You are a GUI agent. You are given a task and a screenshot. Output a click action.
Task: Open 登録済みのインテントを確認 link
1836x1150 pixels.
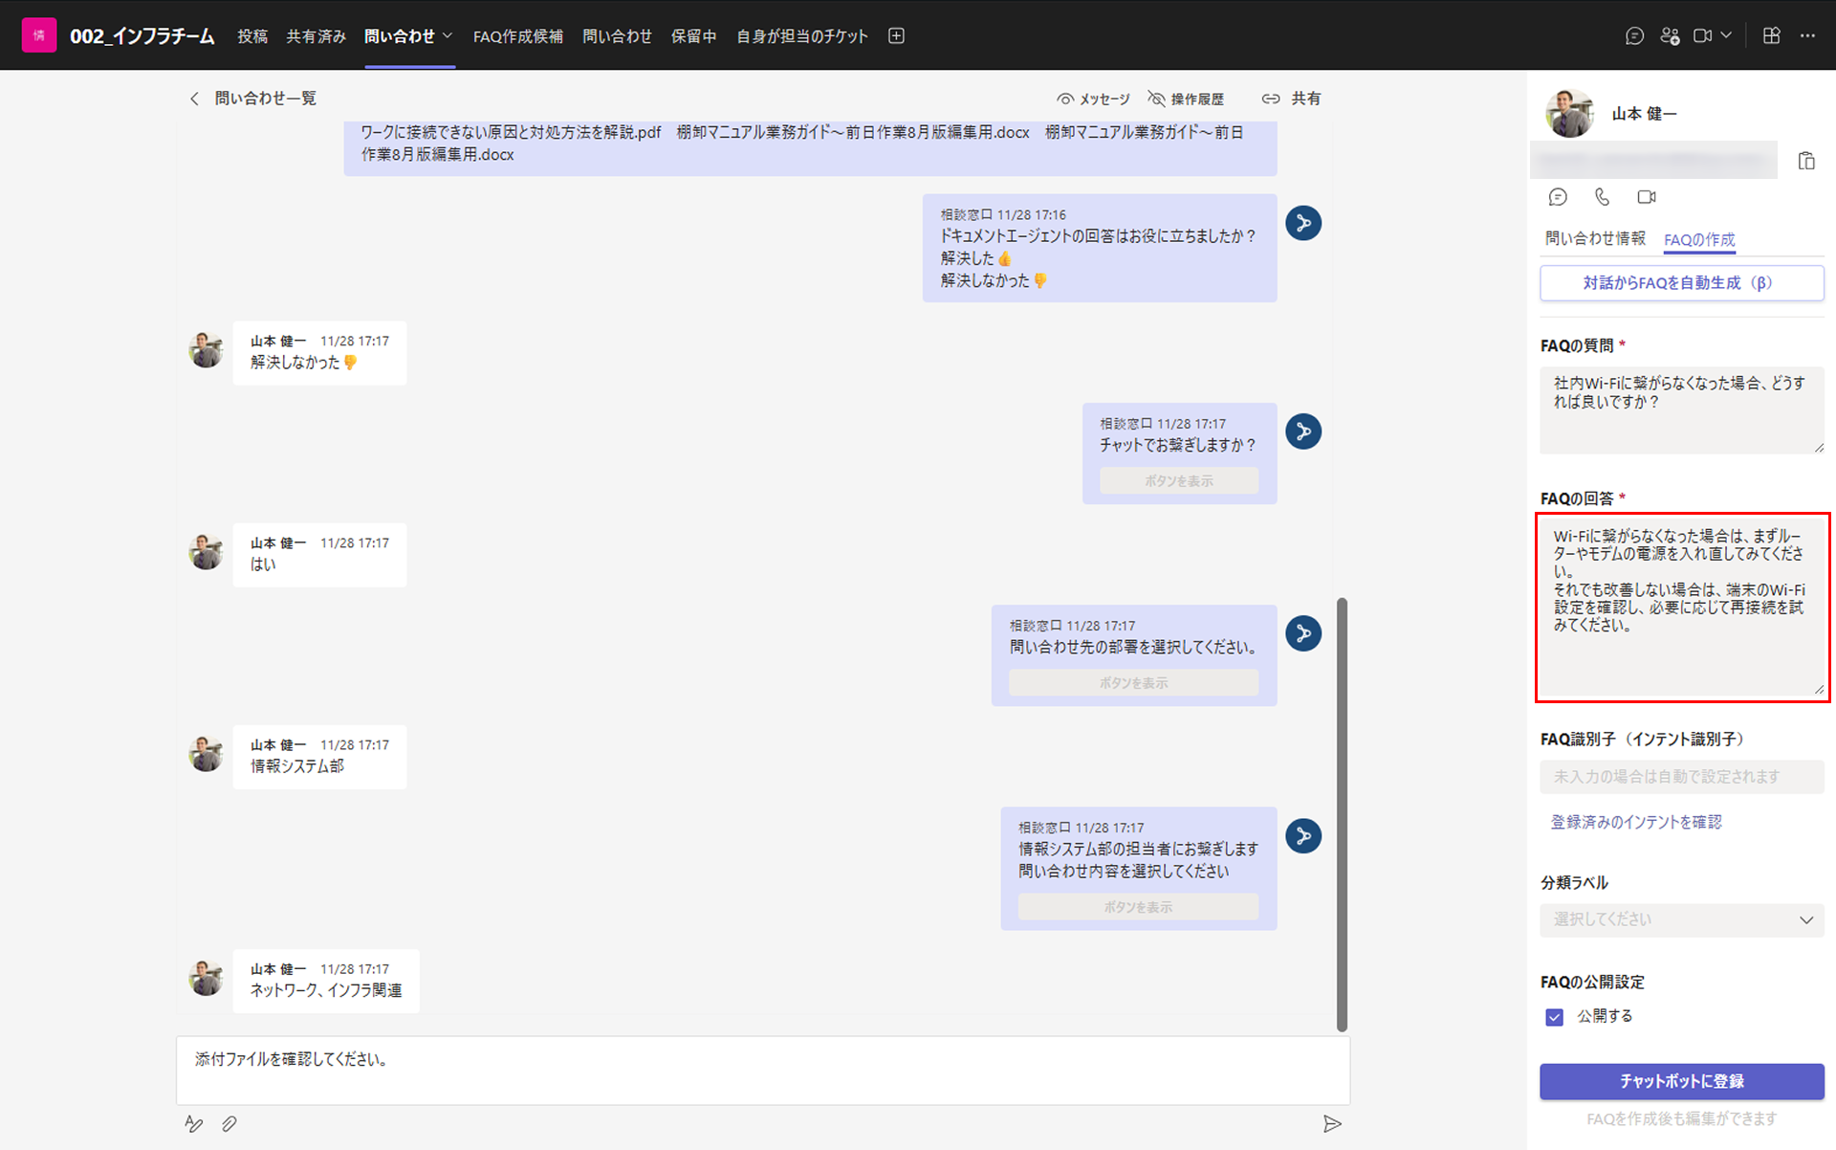click(x=1635, y=822)
